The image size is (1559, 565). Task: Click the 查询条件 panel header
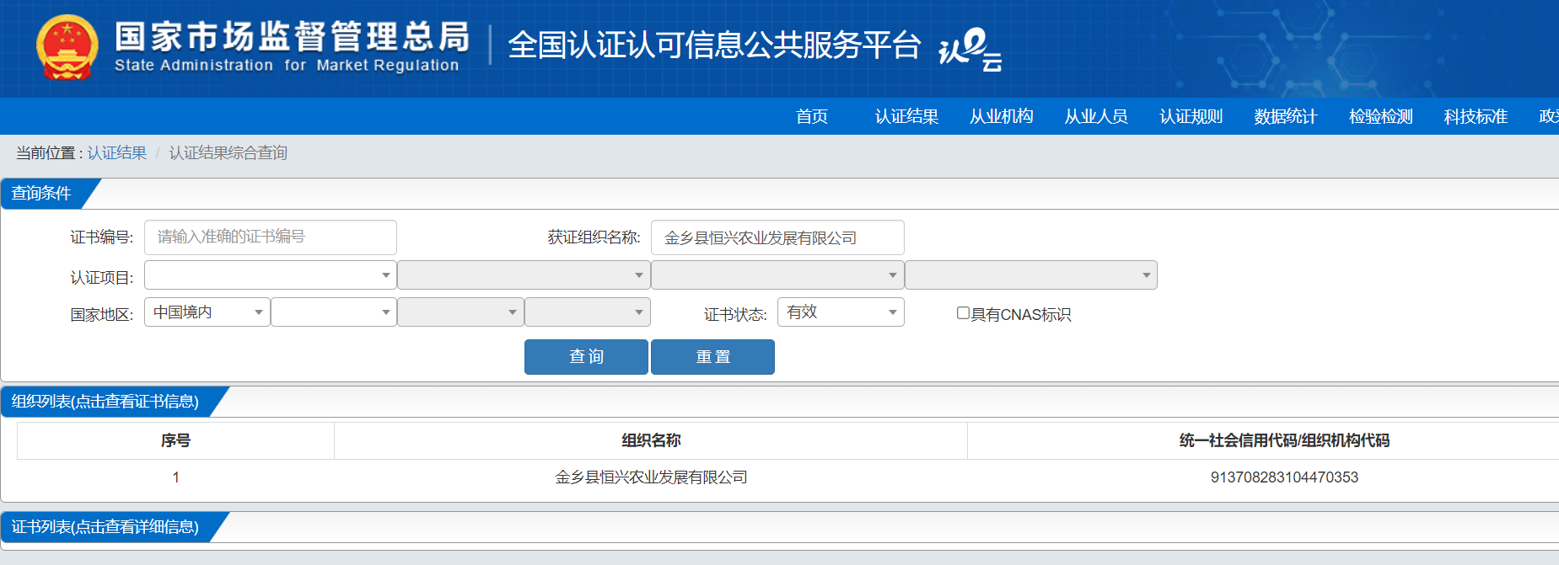[42, 194]
